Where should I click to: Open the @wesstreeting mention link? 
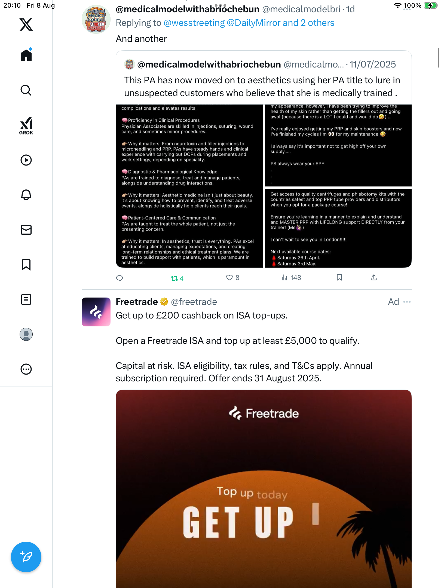194,23
